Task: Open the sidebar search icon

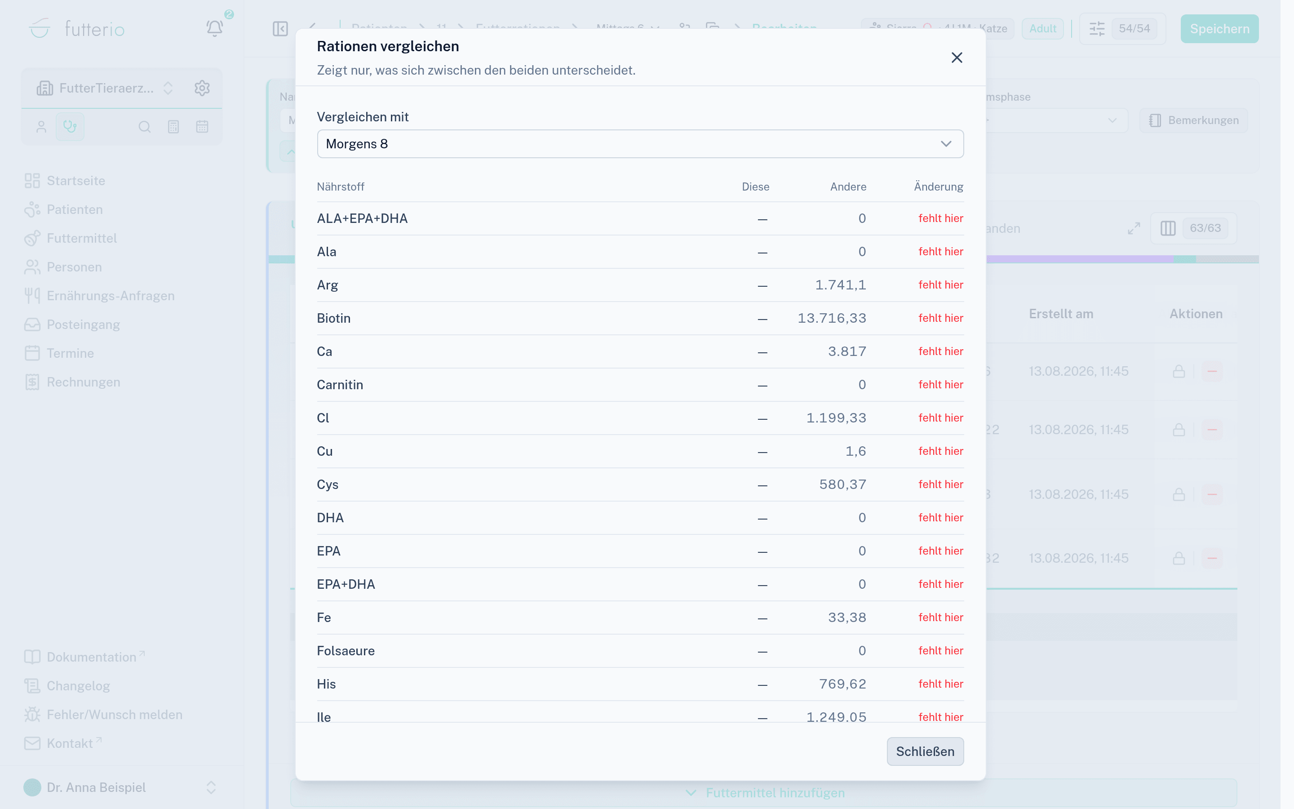Action: click(144, 127)
